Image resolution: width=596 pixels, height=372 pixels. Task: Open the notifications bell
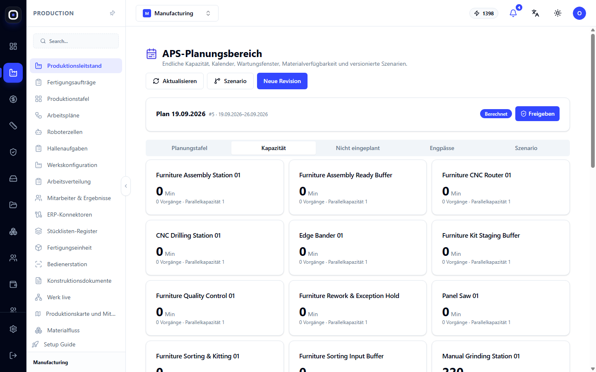(513, 13)
